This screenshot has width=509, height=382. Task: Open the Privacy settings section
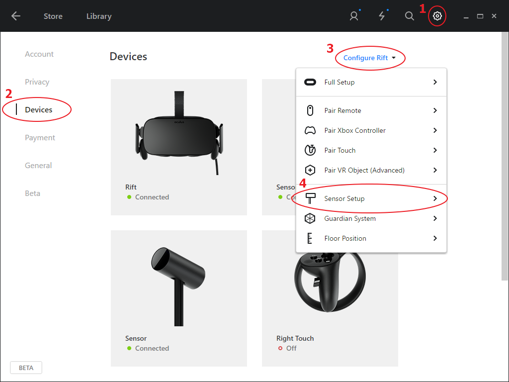[x=37, y=82]
